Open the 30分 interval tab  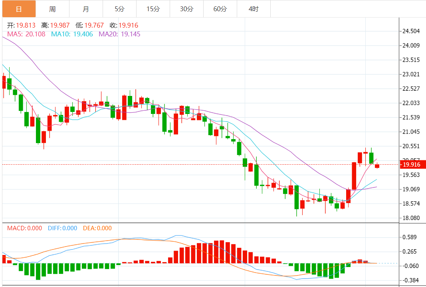click(x=186, y=9)
